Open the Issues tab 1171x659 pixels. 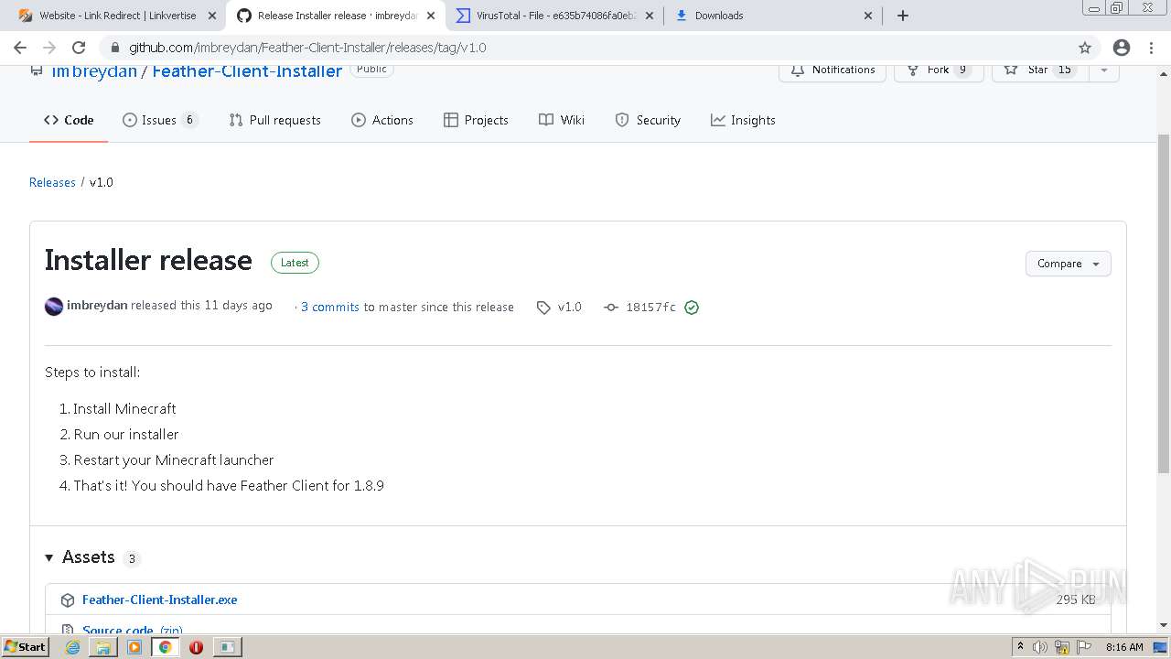[160, 120]
